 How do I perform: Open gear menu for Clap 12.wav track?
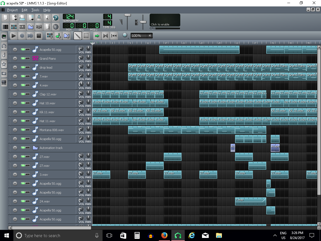point(15,94)
